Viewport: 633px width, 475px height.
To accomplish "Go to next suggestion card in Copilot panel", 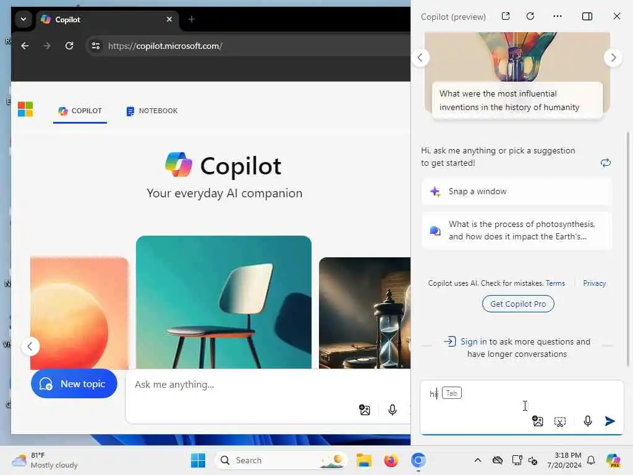I will pyautogui.click(x=613, y=58).
